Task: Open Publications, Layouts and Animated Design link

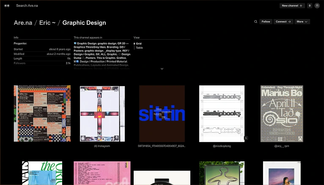Action: [x=101, y=65]
